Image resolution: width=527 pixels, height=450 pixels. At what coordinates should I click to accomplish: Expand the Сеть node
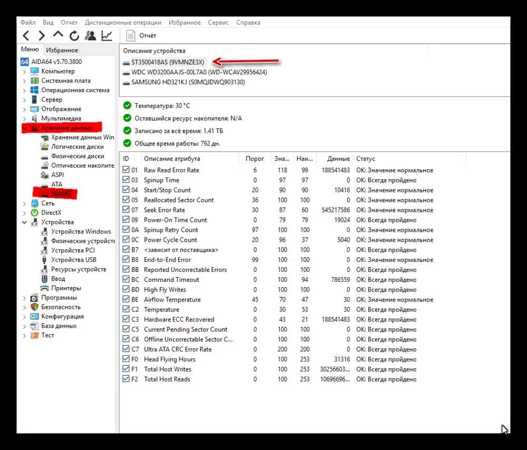24,203
